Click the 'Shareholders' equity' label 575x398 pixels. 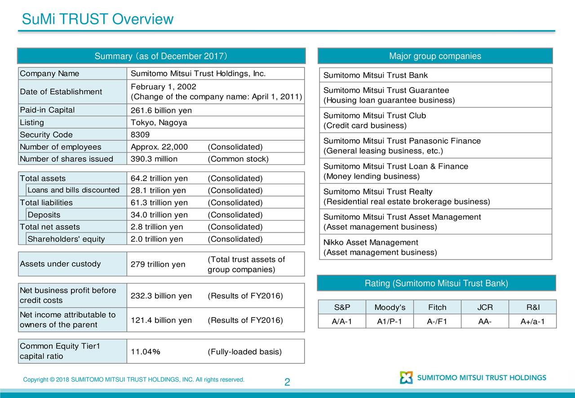[66, 239]
